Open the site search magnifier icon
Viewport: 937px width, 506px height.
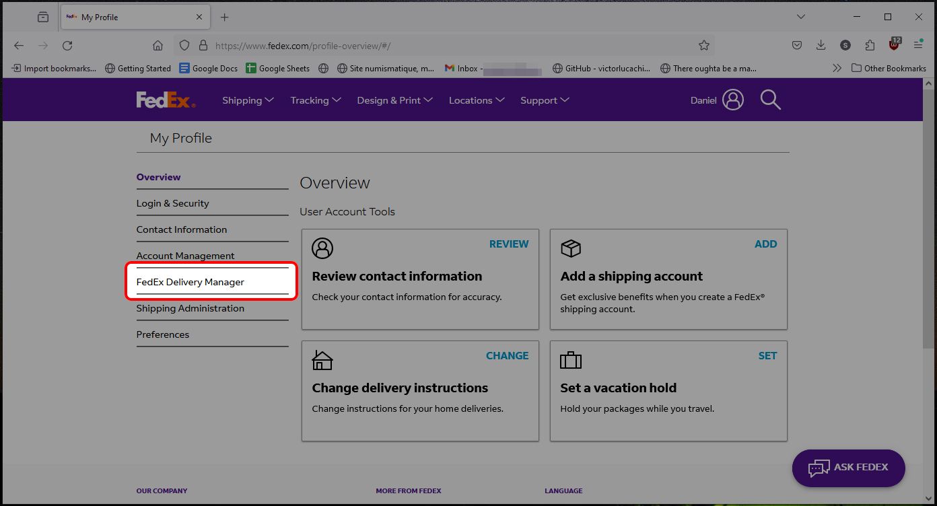[770, 100]
